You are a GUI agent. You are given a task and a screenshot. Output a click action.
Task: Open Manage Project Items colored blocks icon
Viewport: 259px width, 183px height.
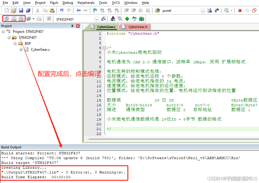pyautogui.click(x=113, y=19)
